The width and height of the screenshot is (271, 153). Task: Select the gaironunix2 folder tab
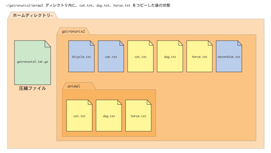tap(73, 31)
